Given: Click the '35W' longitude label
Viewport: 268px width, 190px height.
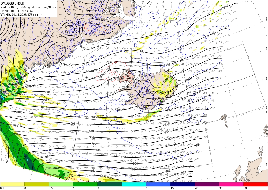Looking at the screenshot, I should coord(79,1).
